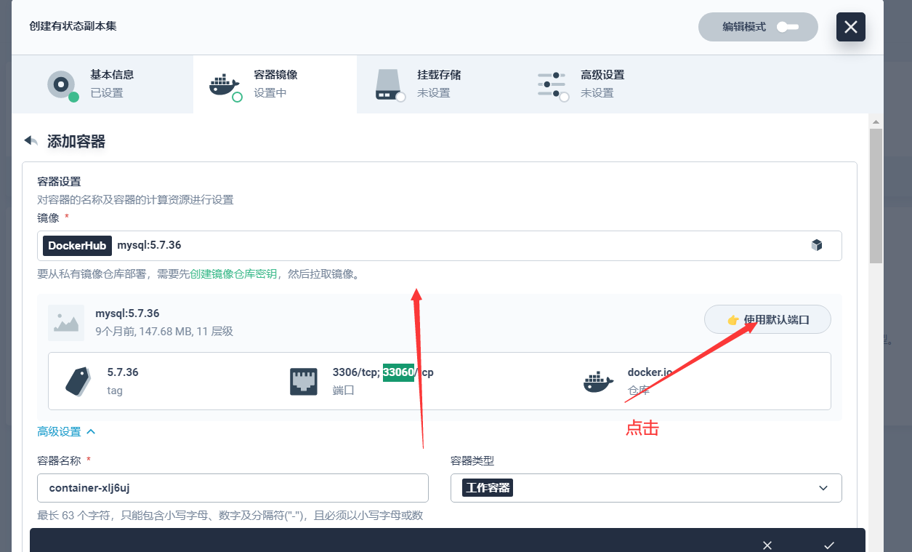Cancel with the X in bottom bar
This screenshot has height=552, width=912.
click(x=767, y=545)
